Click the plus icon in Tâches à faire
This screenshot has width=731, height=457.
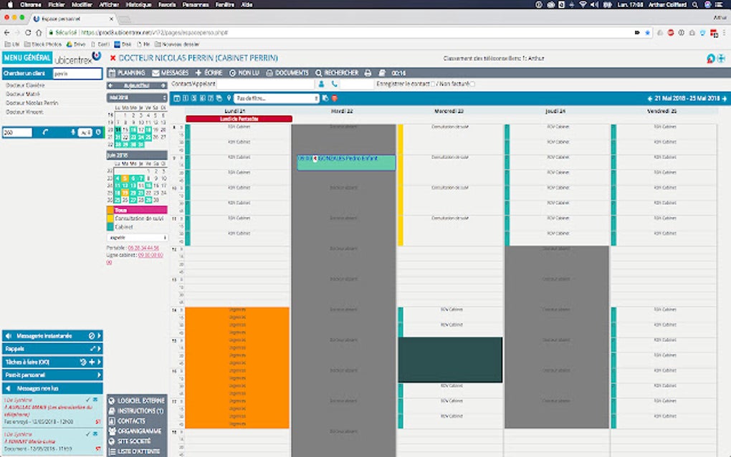(92, 362)
